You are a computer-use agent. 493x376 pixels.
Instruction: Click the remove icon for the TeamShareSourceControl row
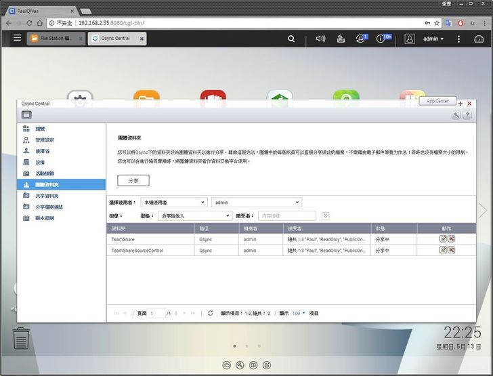click(x=452, y=250)
